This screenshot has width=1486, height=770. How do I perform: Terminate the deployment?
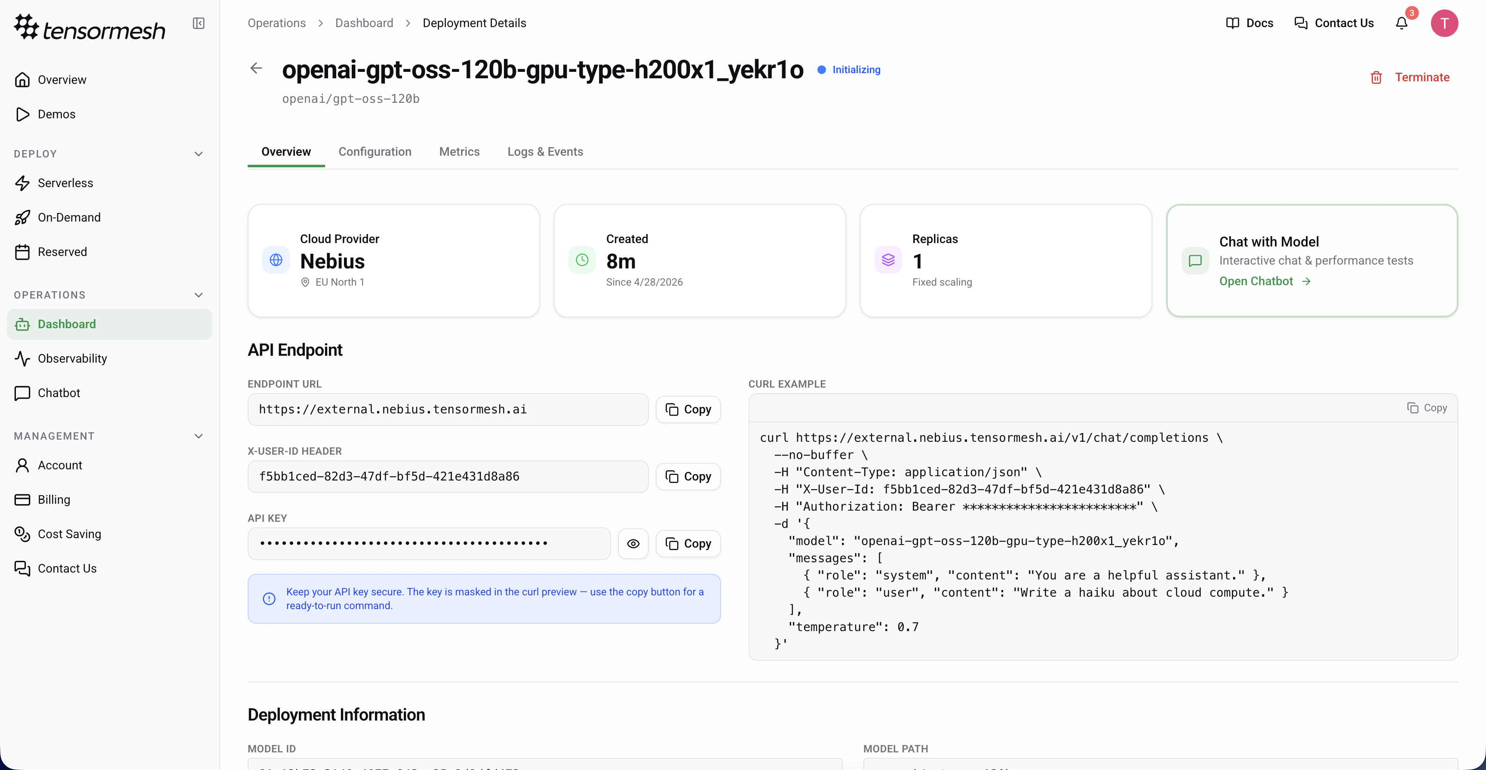[1409, 77]
